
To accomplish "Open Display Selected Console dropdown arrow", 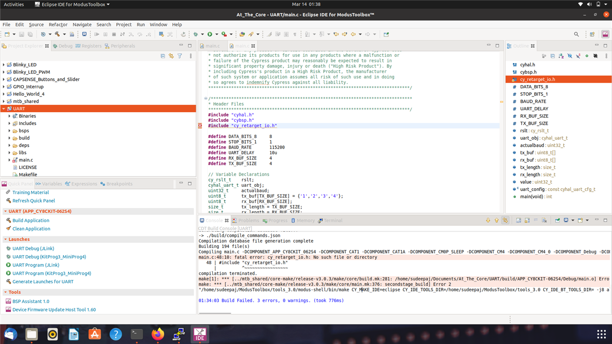I will pos(573,220).
